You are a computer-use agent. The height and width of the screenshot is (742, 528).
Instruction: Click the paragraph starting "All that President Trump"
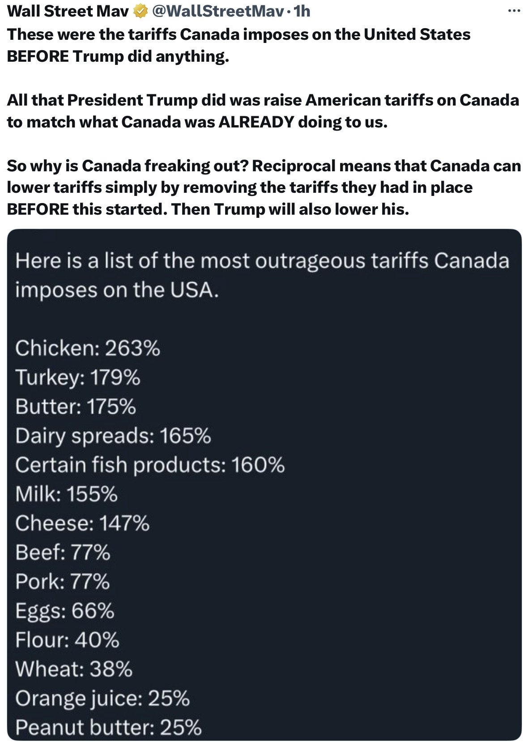263,110
